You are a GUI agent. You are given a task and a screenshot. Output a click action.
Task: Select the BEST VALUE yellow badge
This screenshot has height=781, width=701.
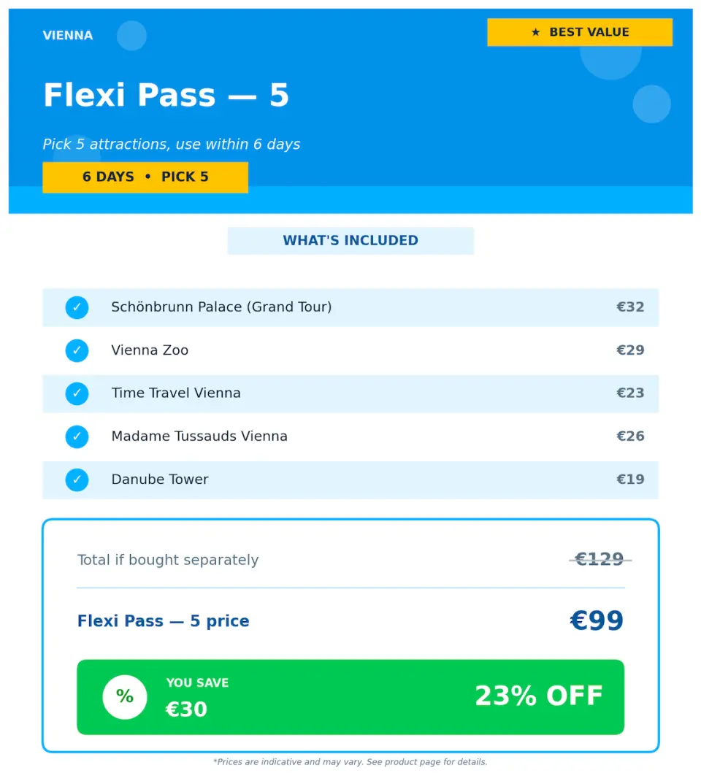[x=580, y=32]
